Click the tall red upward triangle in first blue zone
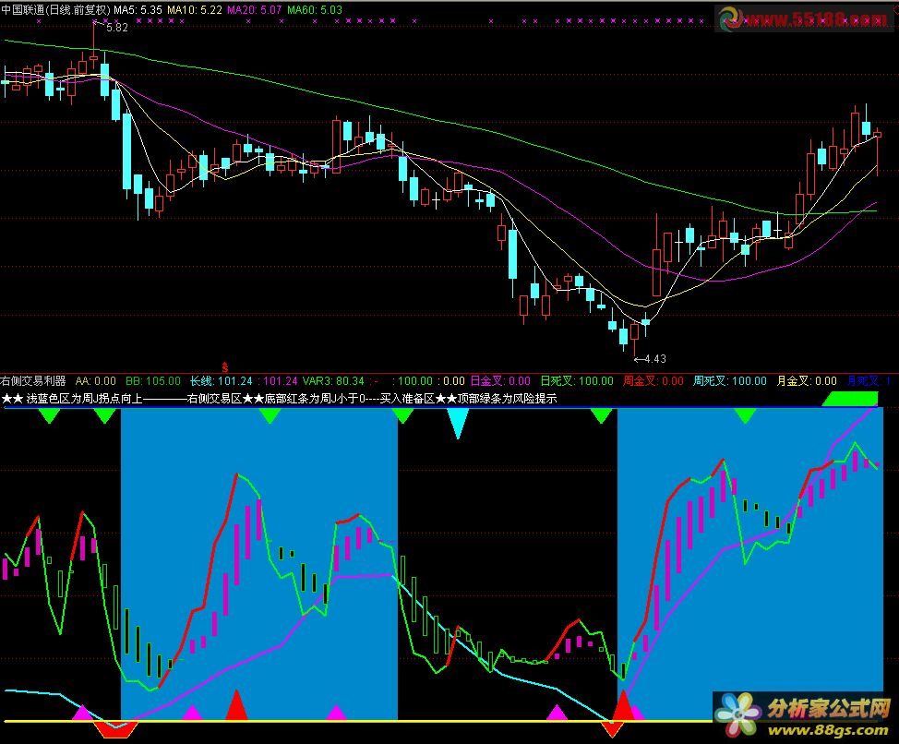 coord(236,705)
